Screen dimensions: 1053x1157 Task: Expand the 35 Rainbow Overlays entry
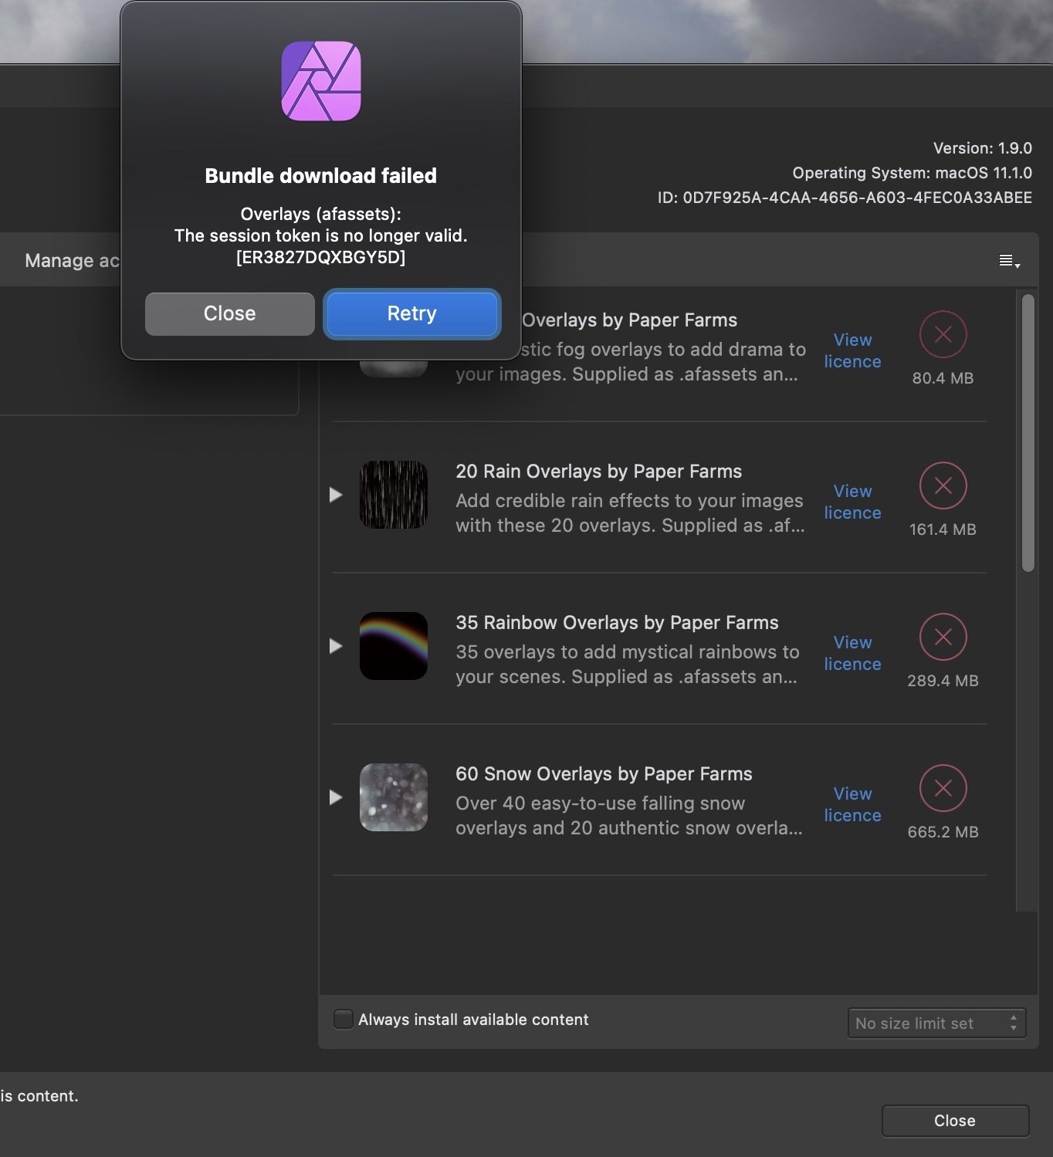pyautogui.click(x=335, y=646)
